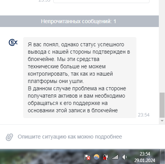
Task: Click the scrollbar down arrow
Action: pyautogui.click(x=162, y=121)
